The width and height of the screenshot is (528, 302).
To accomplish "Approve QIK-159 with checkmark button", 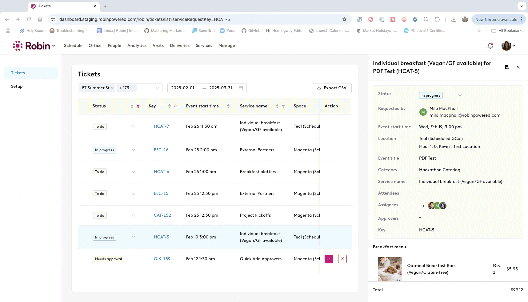I will coord(329,259).
